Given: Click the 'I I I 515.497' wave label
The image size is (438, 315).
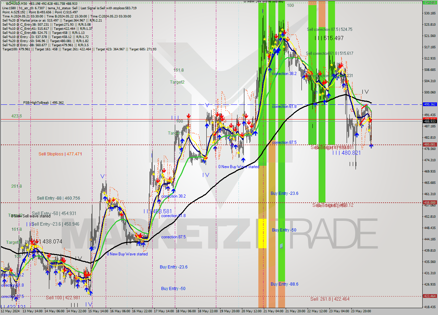Looking at the screenshot, I should point(329,38).
